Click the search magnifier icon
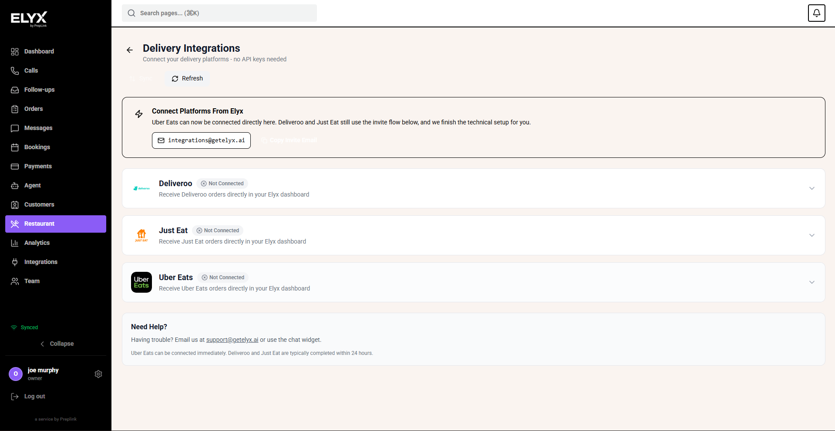This screenshot has width=835, height=431. tap(131, 13)
